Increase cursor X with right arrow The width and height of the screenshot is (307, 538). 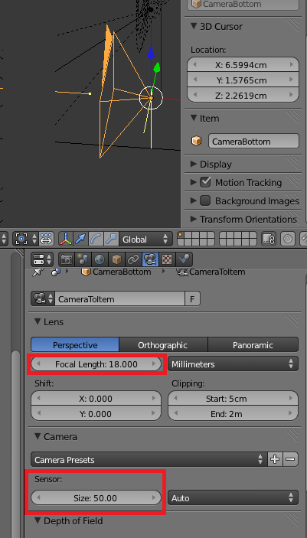(x=292, y=64)
